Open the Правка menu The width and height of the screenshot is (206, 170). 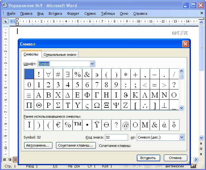pos(26,13)
